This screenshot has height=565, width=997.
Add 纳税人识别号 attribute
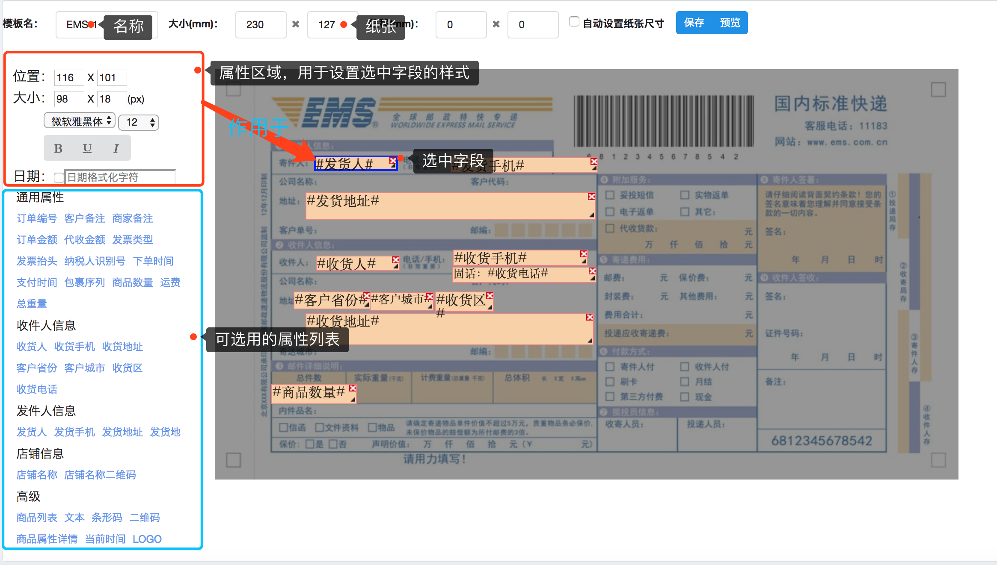tap(95, 261)
